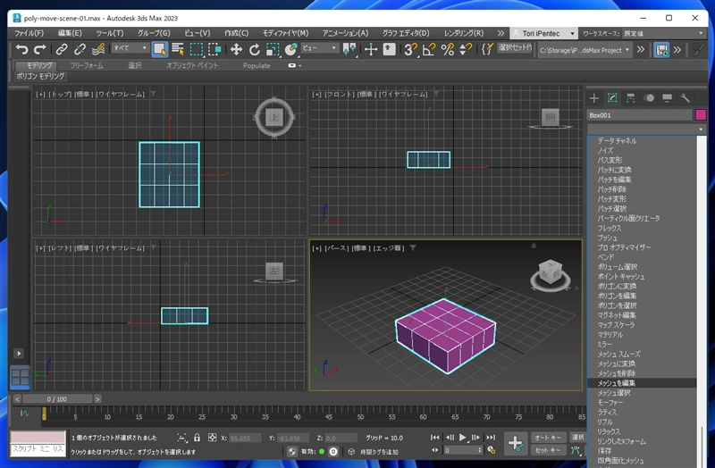Undo the last action with the Undo arrow
Image resolution: width=715 pixels, height=468 pixels.
coord(21,49)
